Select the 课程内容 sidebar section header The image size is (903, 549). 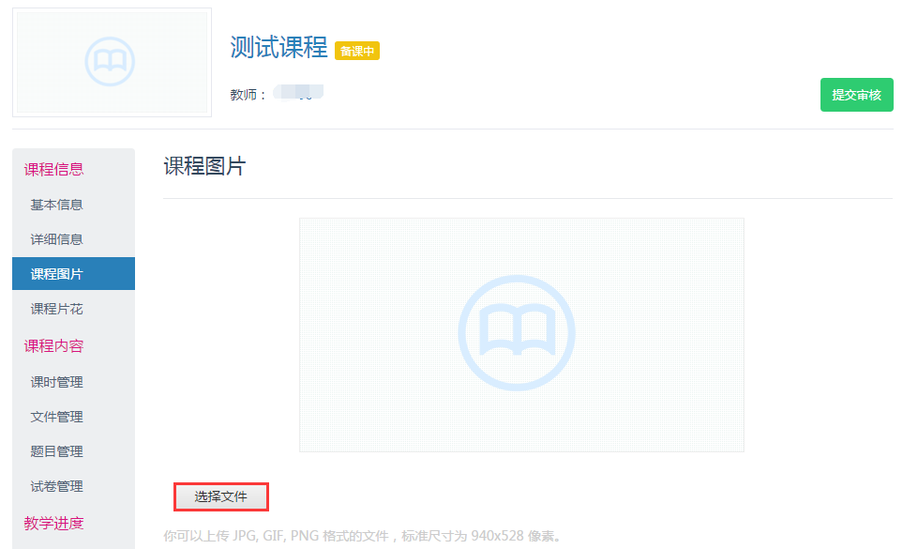[x=53, y=345]
